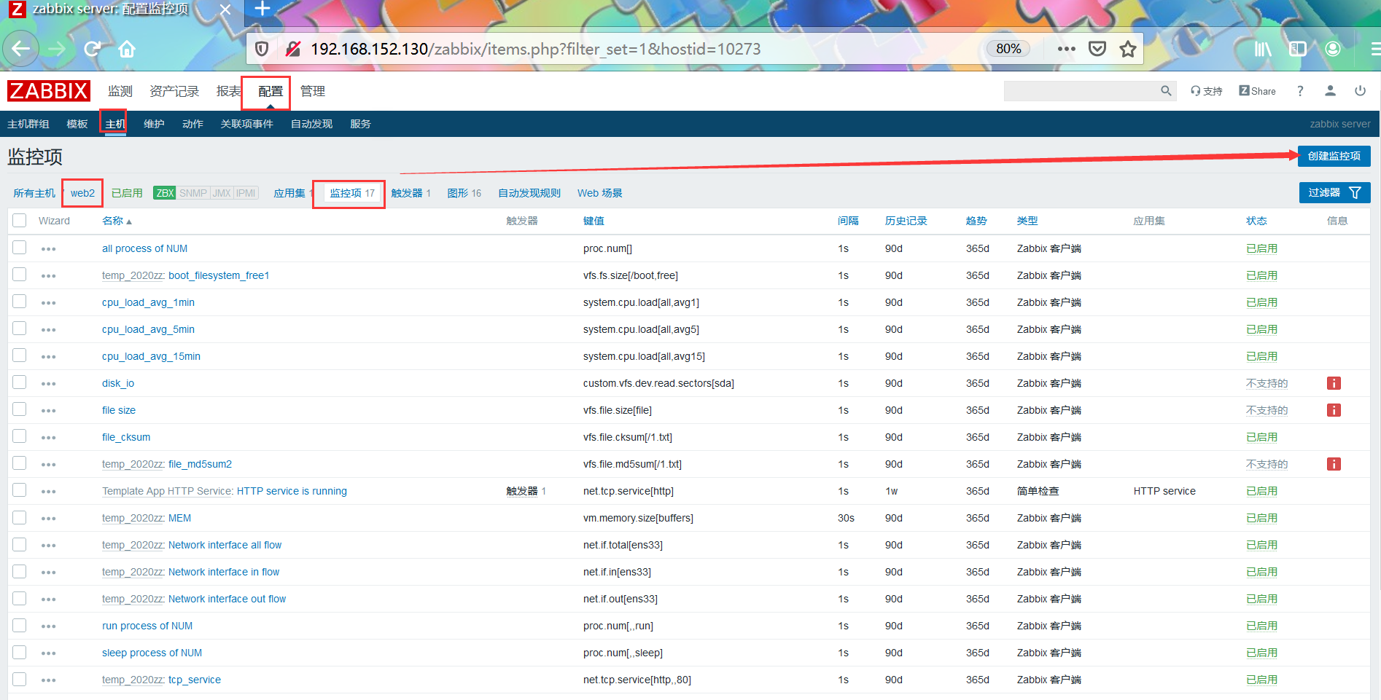The image size is (1381, 700).
Task: Check the box for Network interface all flow
Action: click(x=20, y=543)
